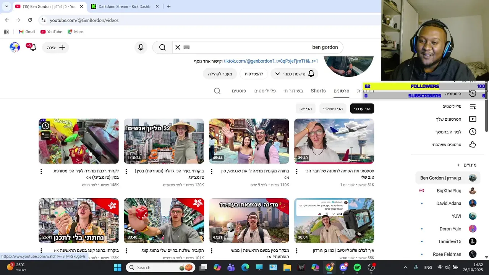The image size is (489, 275).
Task: Select the Shorts channel tab
Action: pyautogui.click(x=318, y=91)
